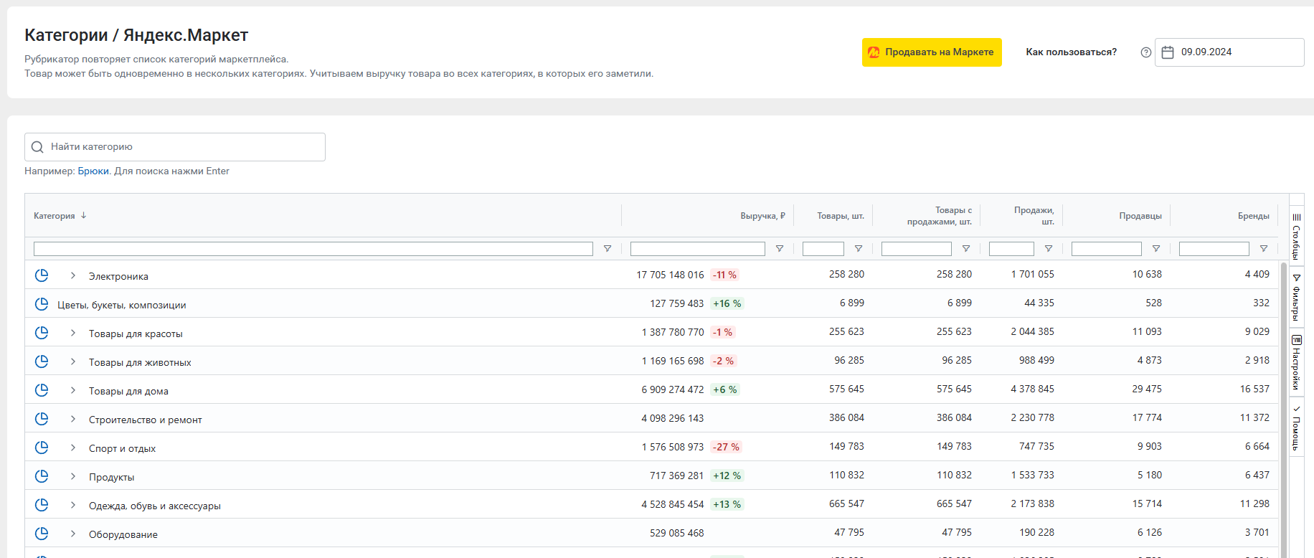Screen dimensions: 1314x558
Task: Click the revenue value 17 705 148 016
Action: click(x=670, y=275)
